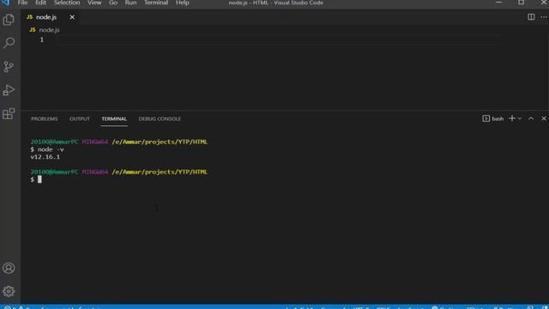549x309 pixels.
Task: Close the terminal panel
Action: tap(544, 118)
